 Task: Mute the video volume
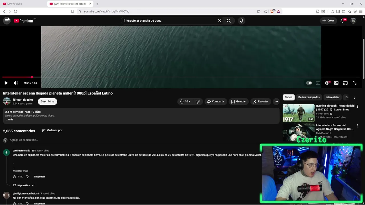16,83
